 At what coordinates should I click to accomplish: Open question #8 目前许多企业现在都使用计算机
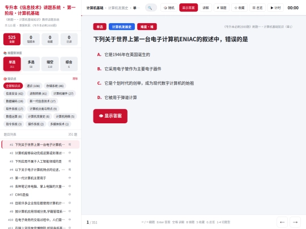pyautogui.click(x=40, y=203)
